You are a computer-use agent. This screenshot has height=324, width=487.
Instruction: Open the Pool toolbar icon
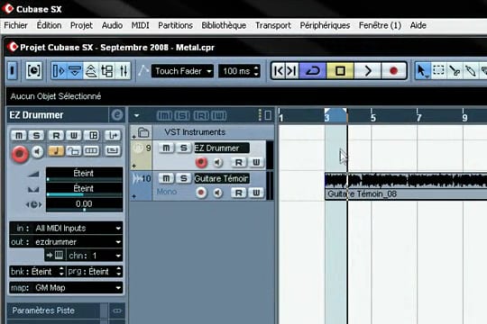107,71
